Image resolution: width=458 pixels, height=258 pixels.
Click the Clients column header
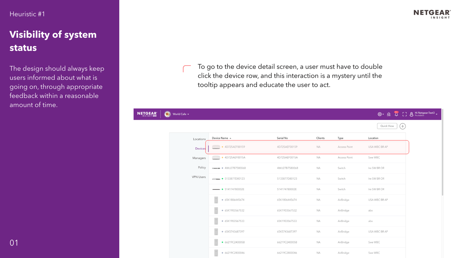click(x=320, y=138)
